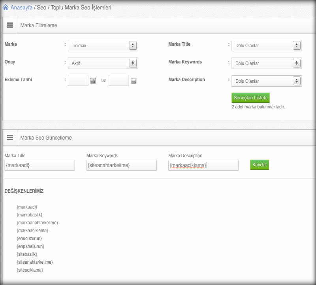Focus the Marka Keywords field with {siteanahtarkelime}
This screenshot has height=285, width=316.
121,165
